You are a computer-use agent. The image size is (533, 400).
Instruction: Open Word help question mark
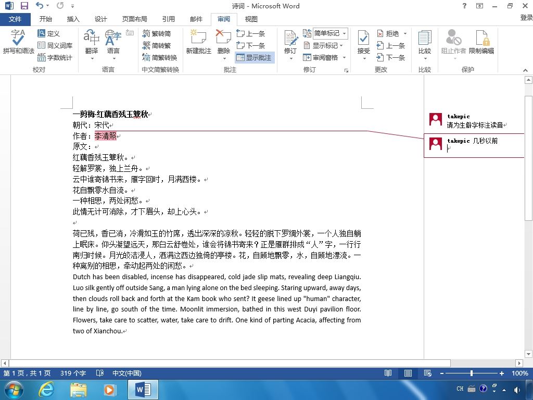click(464, 6)
